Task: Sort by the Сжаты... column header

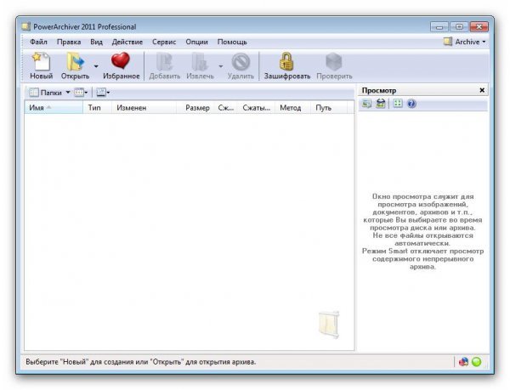Action: coord(256,108)
